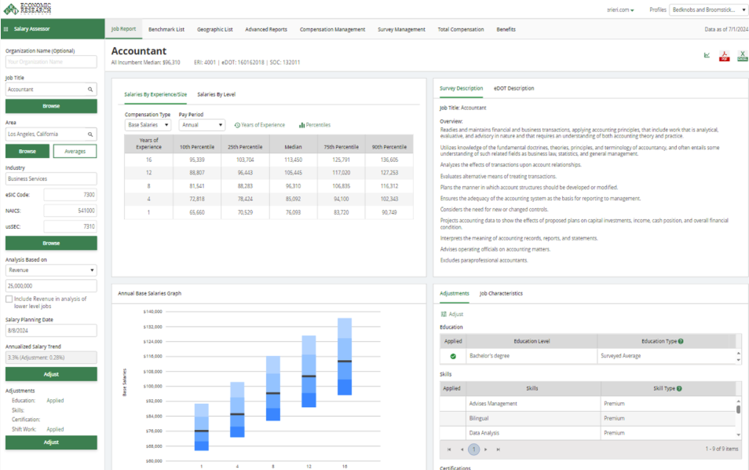Click the Area search magnifier icon
The width and height of the screenshot is (749, 470).
point(90,134)
